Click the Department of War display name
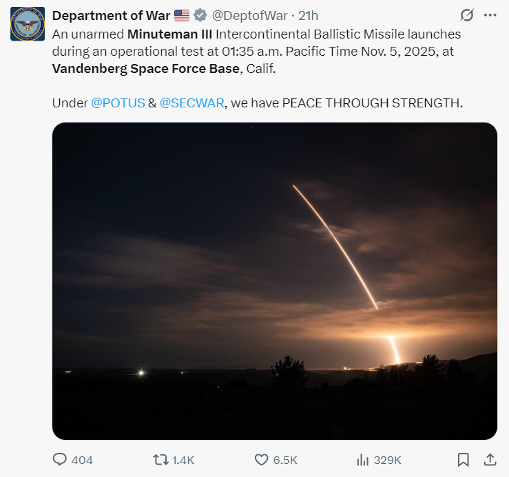 click(x=111, y=16)
